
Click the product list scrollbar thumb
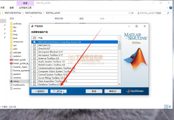pos(120,46)
